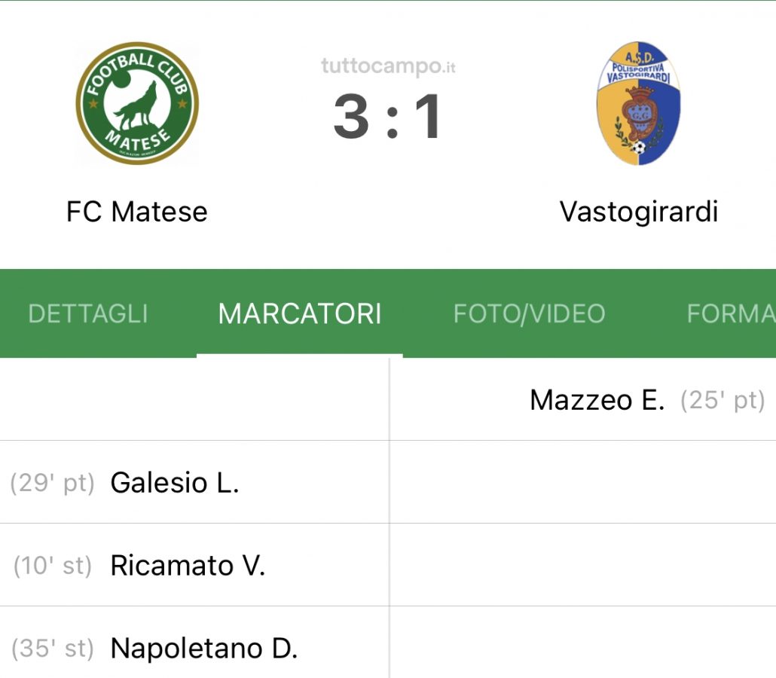This screenshot has height=678, width=776.
Task: Click the 25' pt goal time
Action: point(723,400)
